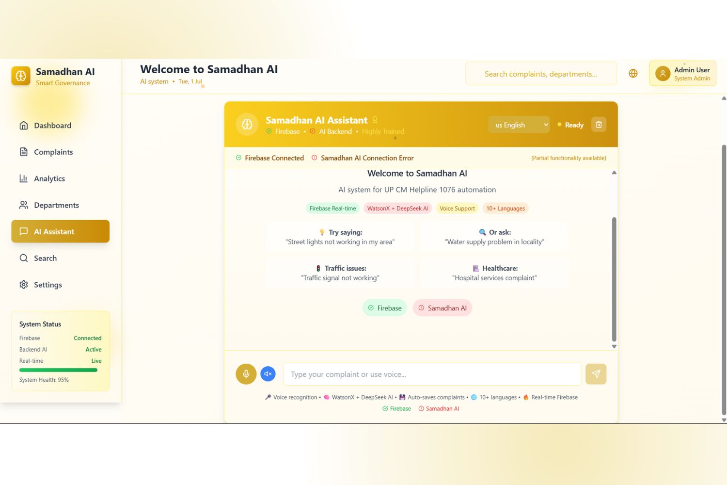The width and height of the screenshot is (727, 485).
Task: Open the English language dropdown
Action: (519, 125)
